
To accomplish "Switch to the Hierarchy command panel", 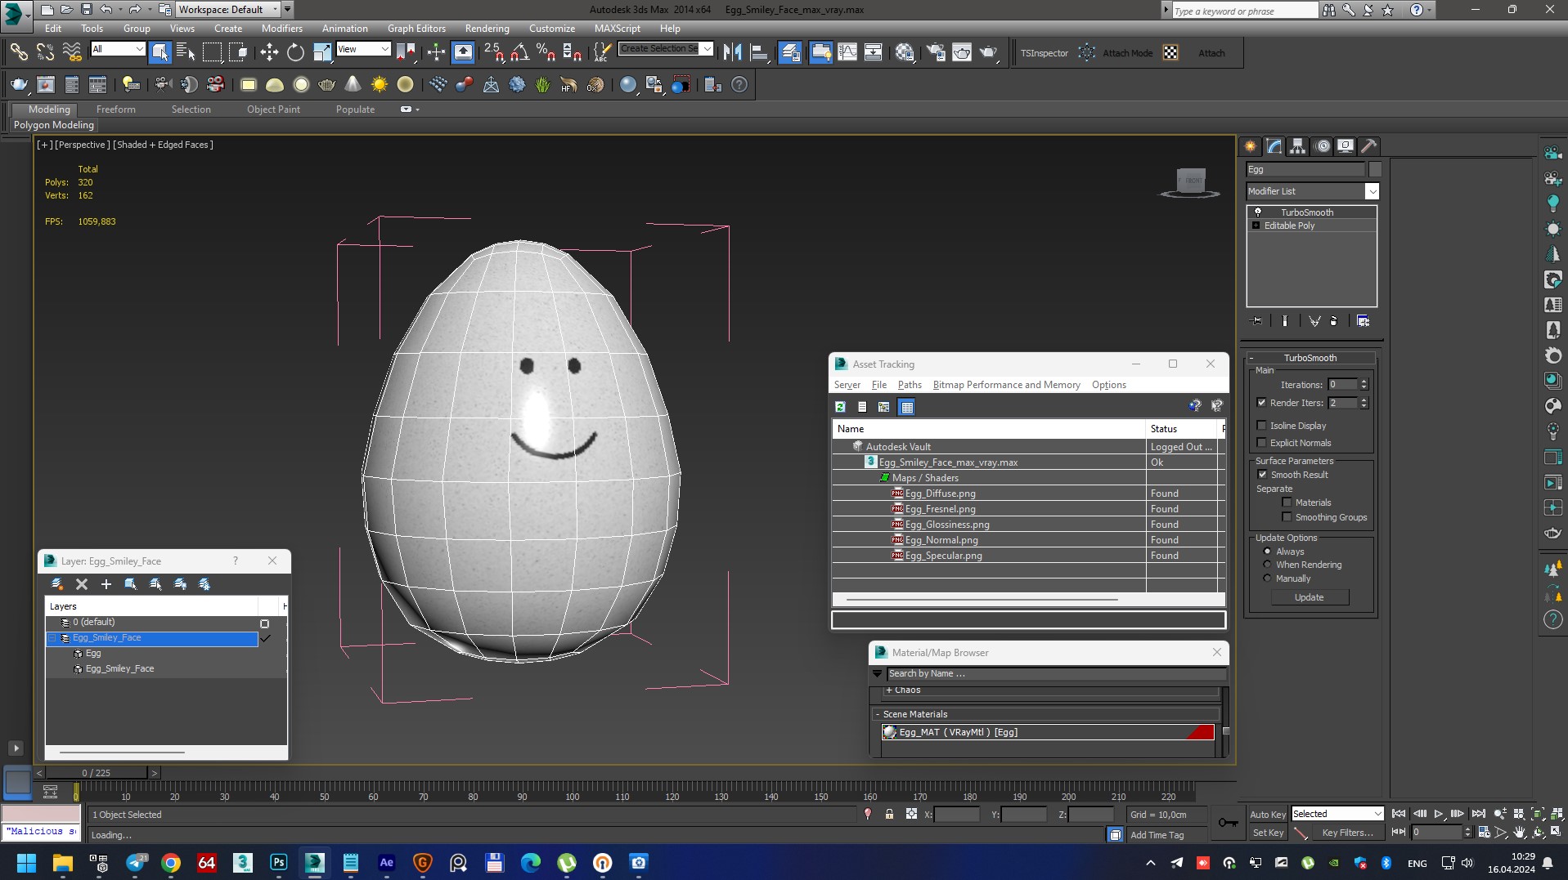I will (1298, 146).
